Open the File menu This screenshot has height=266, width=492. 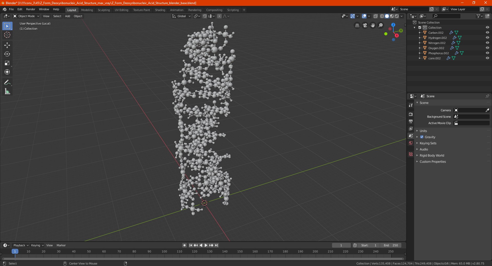click(x=11, y=9)
